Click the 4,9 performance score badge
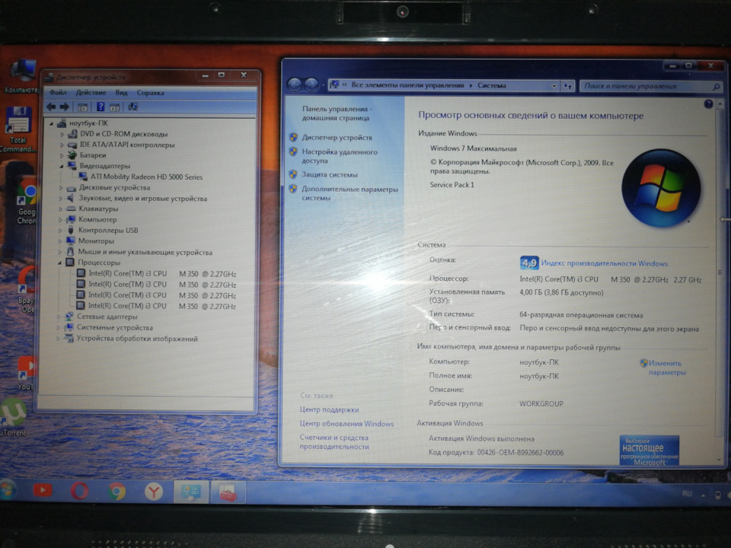Viewport: 731px width, 548px height. 529,263
